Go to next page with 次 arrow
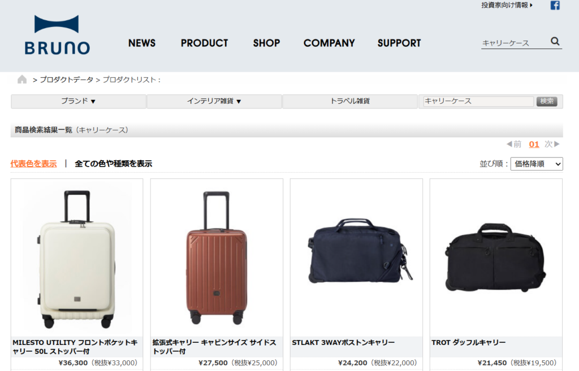Image resolution: width=579 pixels, height=371 pixels. pos(552,144)
